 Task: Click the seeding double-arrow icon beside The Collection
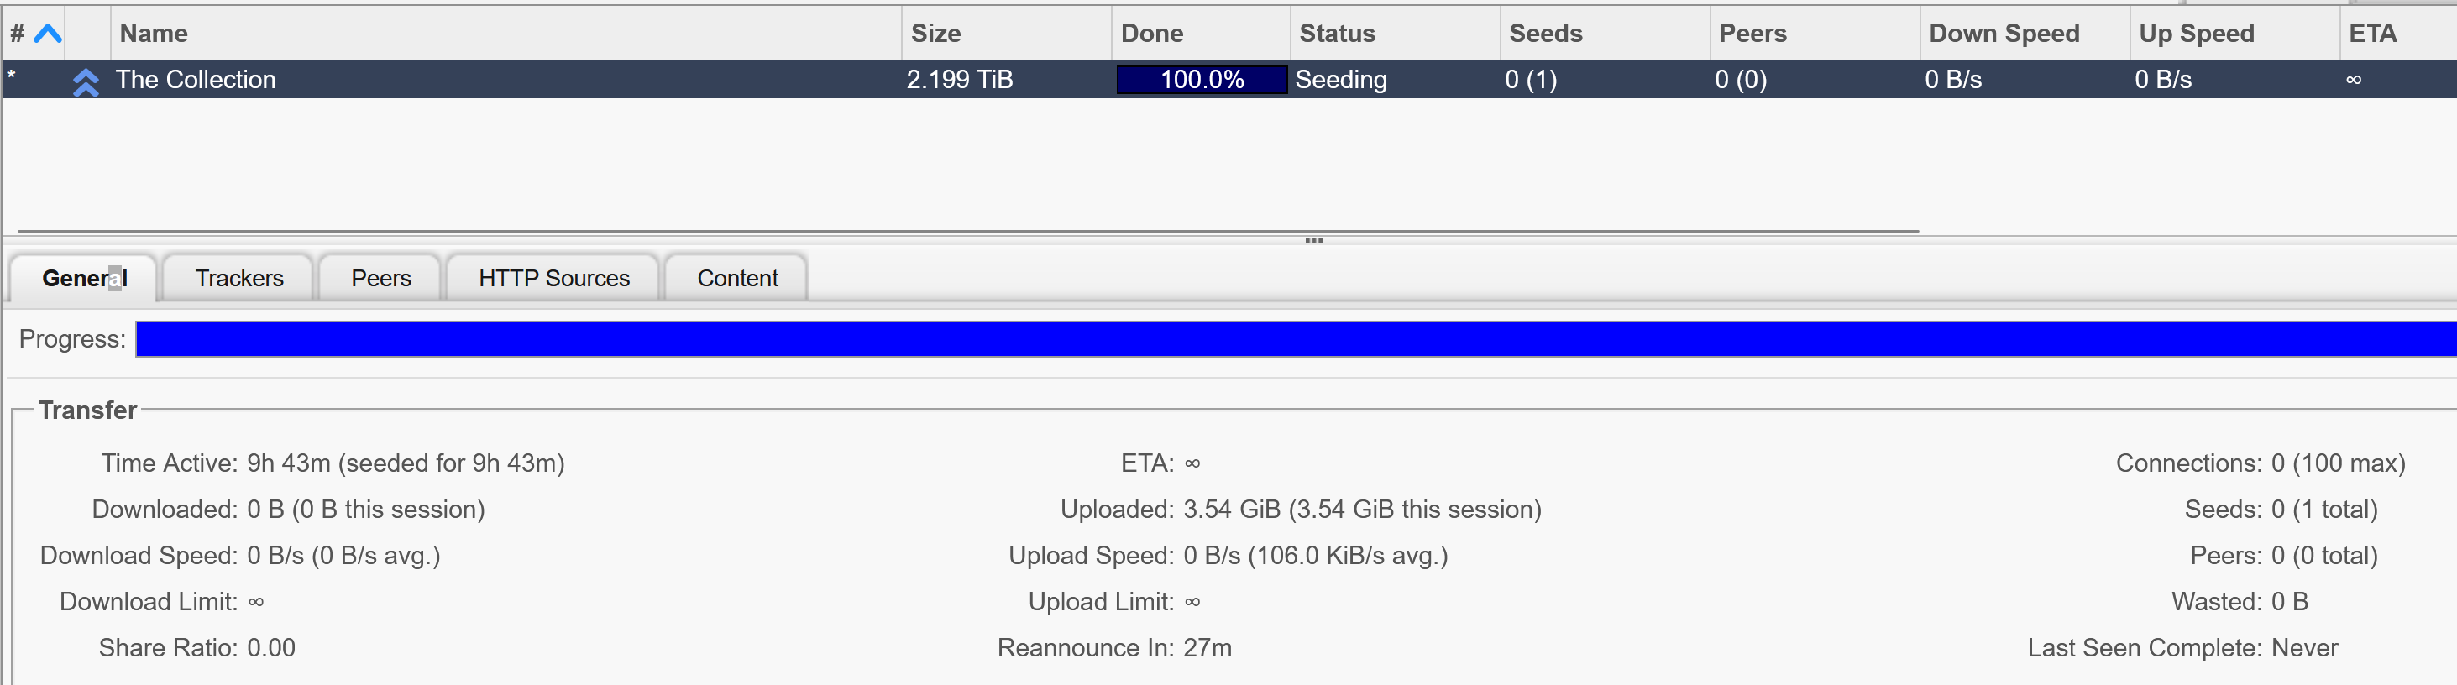tap(86, 82)
